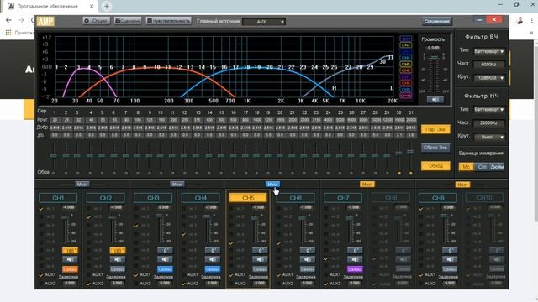Mute the CH3 channel speaker icon

165,259
